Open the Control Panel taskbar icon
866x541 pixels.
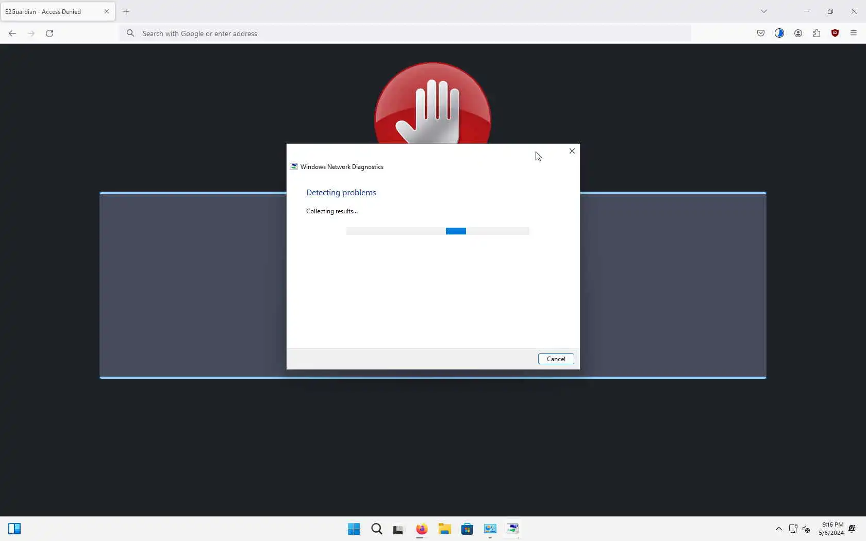point(490,529)
